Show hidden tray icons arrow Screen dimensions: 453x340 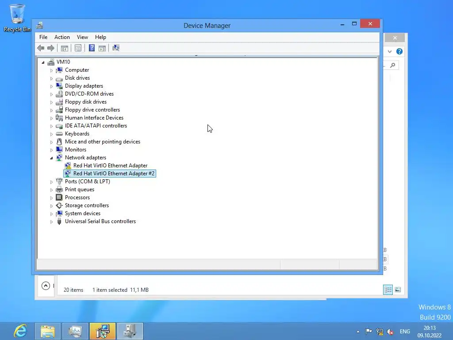[x=358, y=332]
